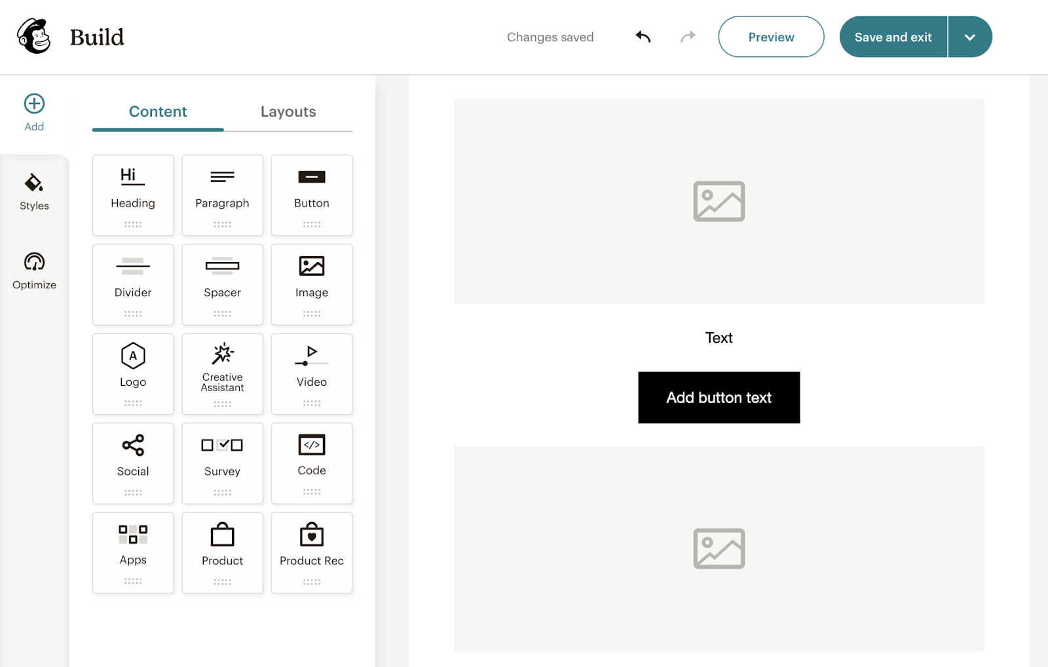Viewport: 1048px width, 667px height.
Task: Select the Social sharing block
Action: click(133, 463)
